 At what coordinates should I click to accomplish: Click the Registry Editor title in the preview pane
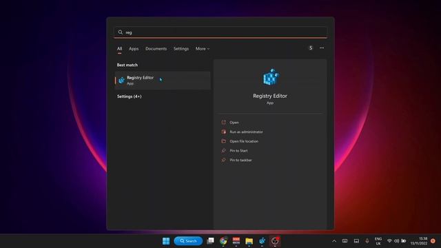pos(270,96)
